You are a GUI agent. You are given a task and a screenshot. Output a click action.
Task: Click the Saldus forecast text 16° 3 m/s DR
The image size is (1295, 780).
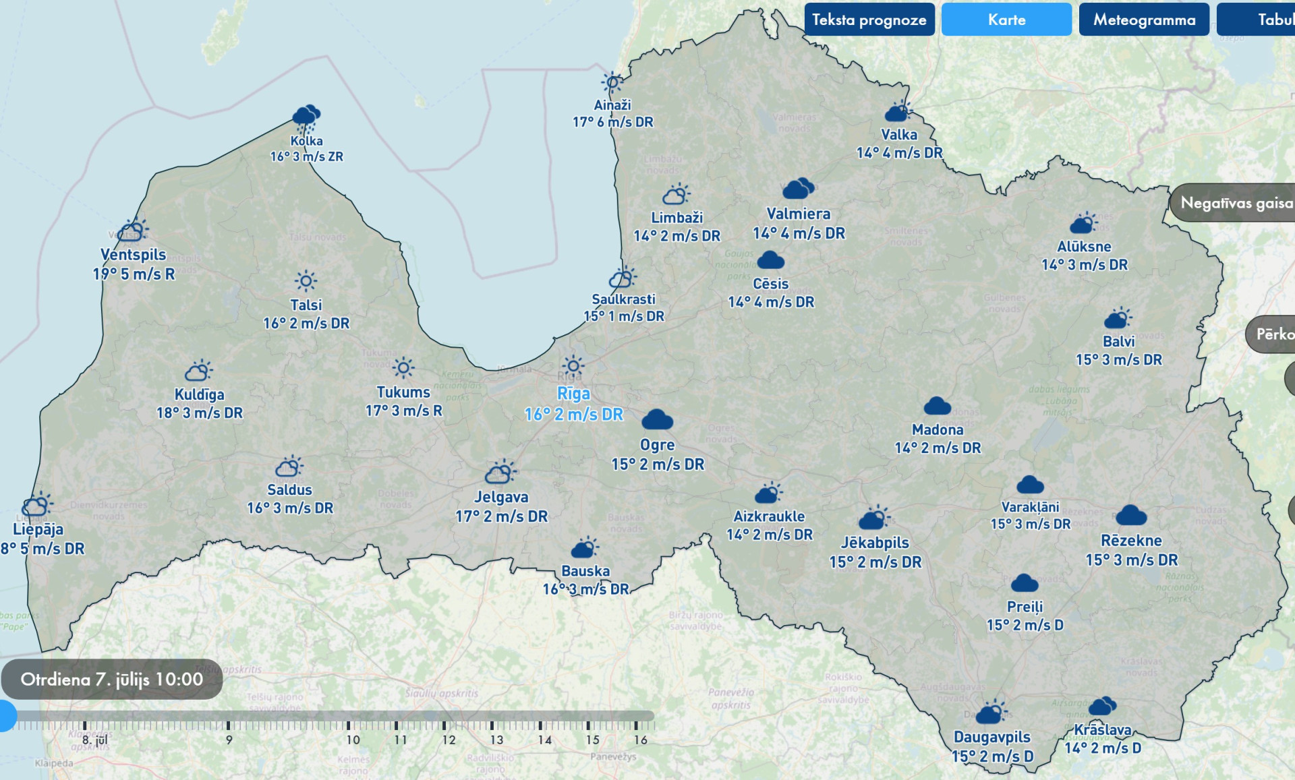tap(290, 508)
